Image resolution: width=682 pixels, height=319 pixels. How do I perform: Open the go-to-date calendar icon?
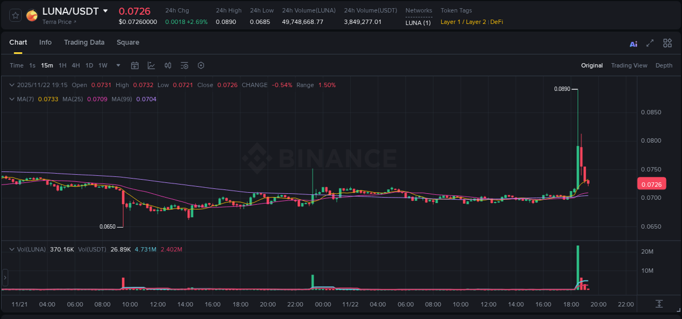(135, 65)
